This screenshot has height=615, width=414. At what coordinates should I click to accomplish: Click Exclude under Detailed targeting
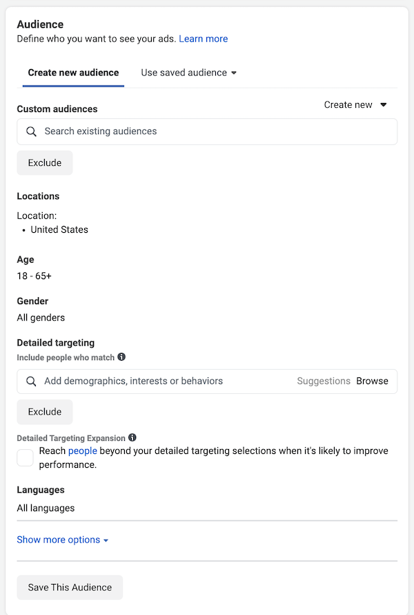45,412
